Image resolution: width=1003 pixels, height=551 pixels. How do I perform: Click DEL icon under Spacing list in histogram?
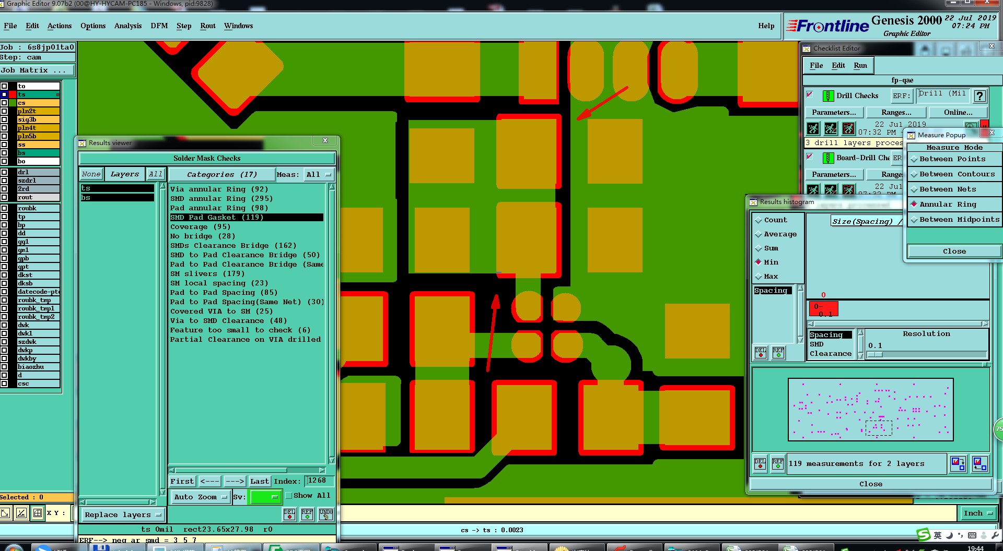761,353
